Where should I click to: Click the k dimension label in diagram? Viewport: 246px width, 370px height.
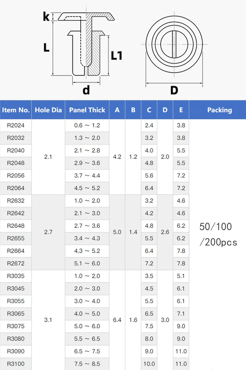click(x=46, y=17)
